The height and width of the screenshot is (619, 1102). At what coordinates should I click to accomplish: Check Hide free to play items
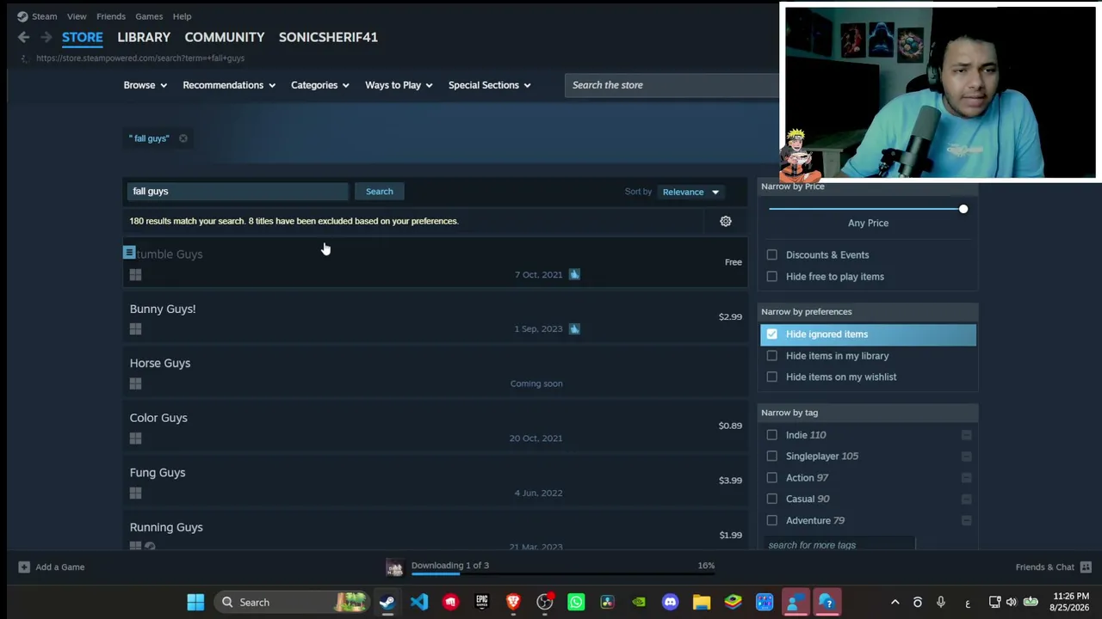[x=772, y=277]
